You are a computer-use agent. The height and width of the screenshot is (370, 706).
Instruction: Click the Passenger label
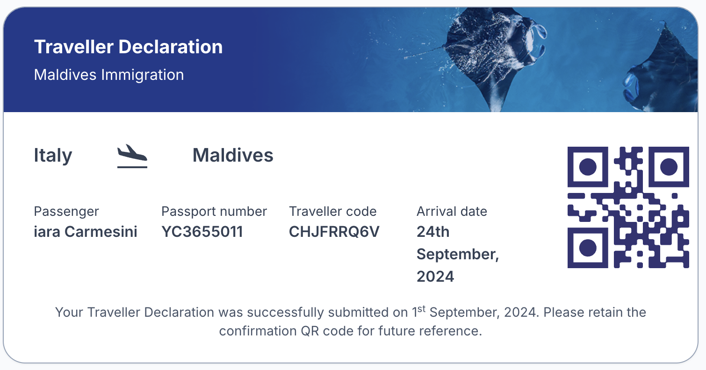point(66,212)
